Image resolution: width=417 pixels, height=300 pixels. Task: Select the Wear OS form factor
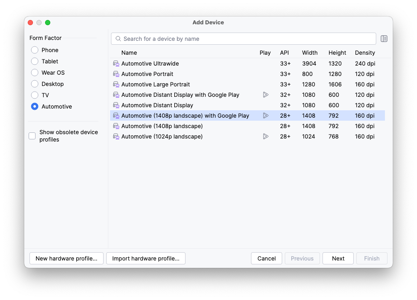[34, 73]
